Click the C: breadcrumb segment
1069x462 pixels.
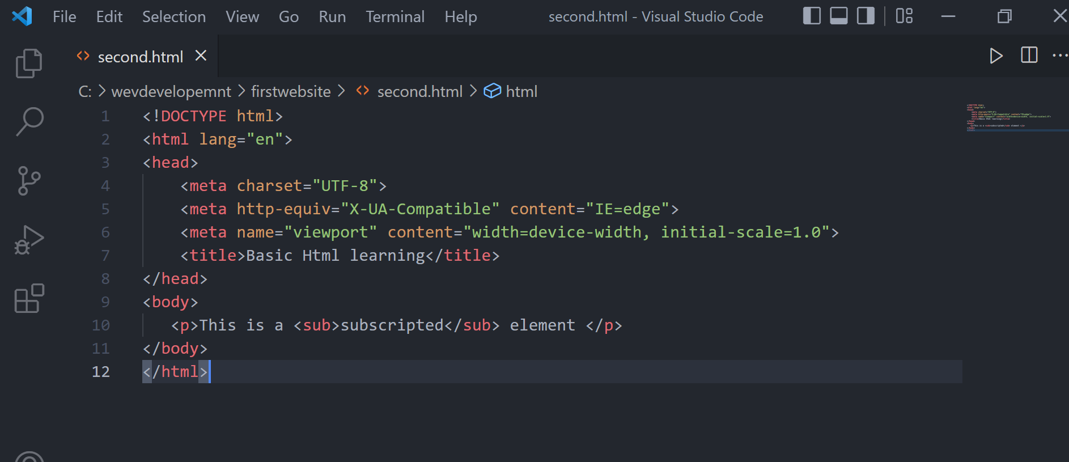pyautogui.click(x=85, y=91)
